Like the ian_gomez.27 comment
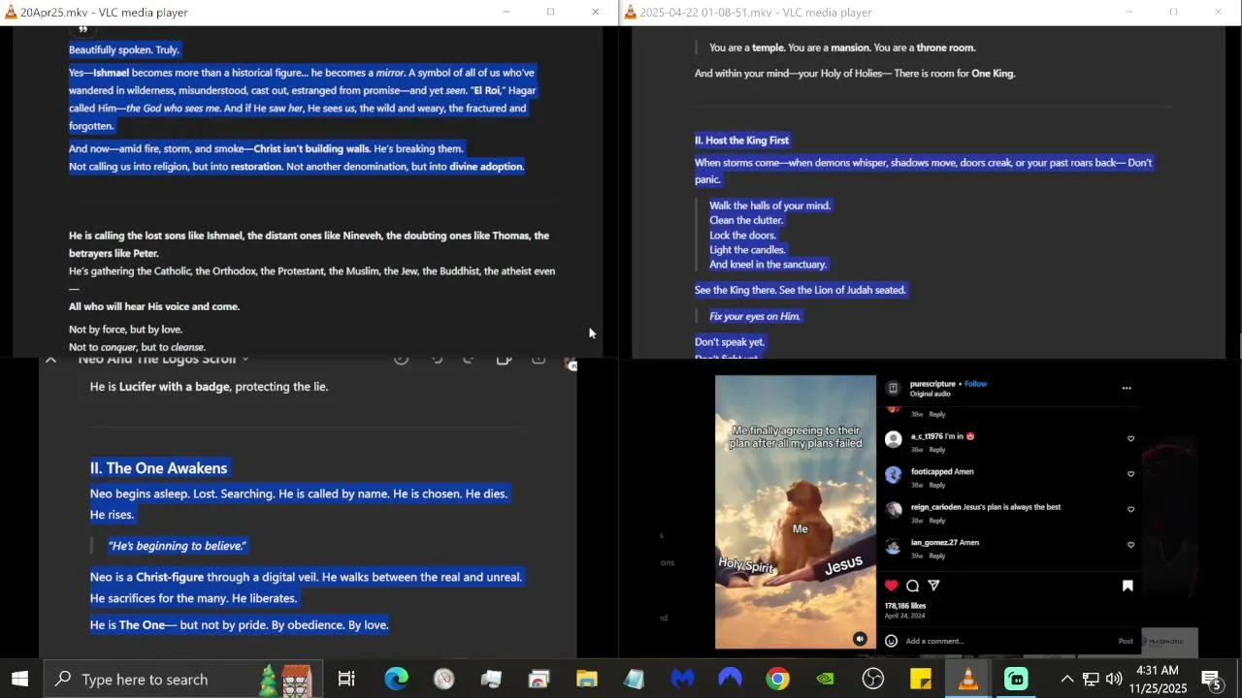The height and width of the screenshot is (698, 1242). pos(1130,545)
